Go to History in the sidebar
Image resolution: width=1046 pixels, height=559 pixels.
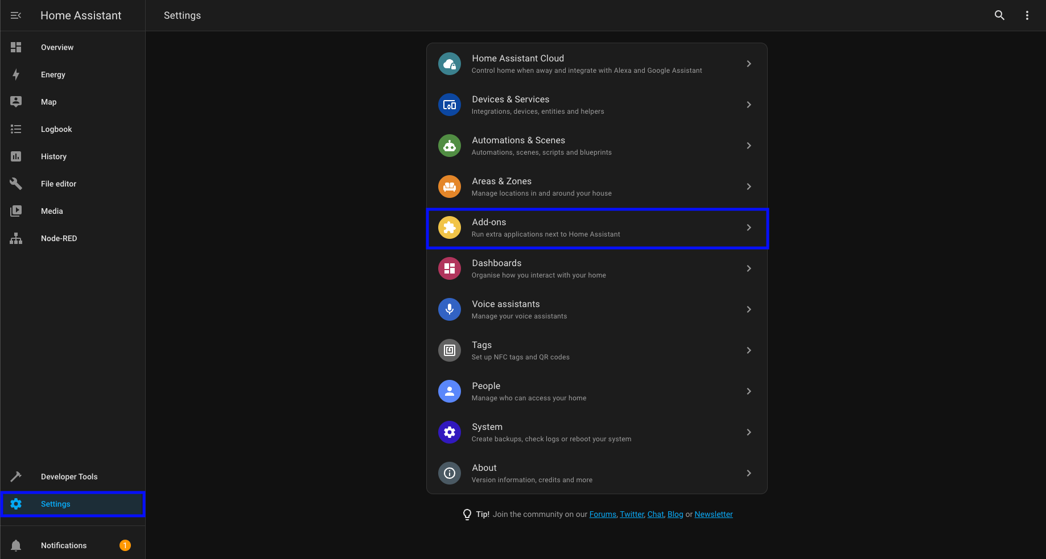(53, 156)
